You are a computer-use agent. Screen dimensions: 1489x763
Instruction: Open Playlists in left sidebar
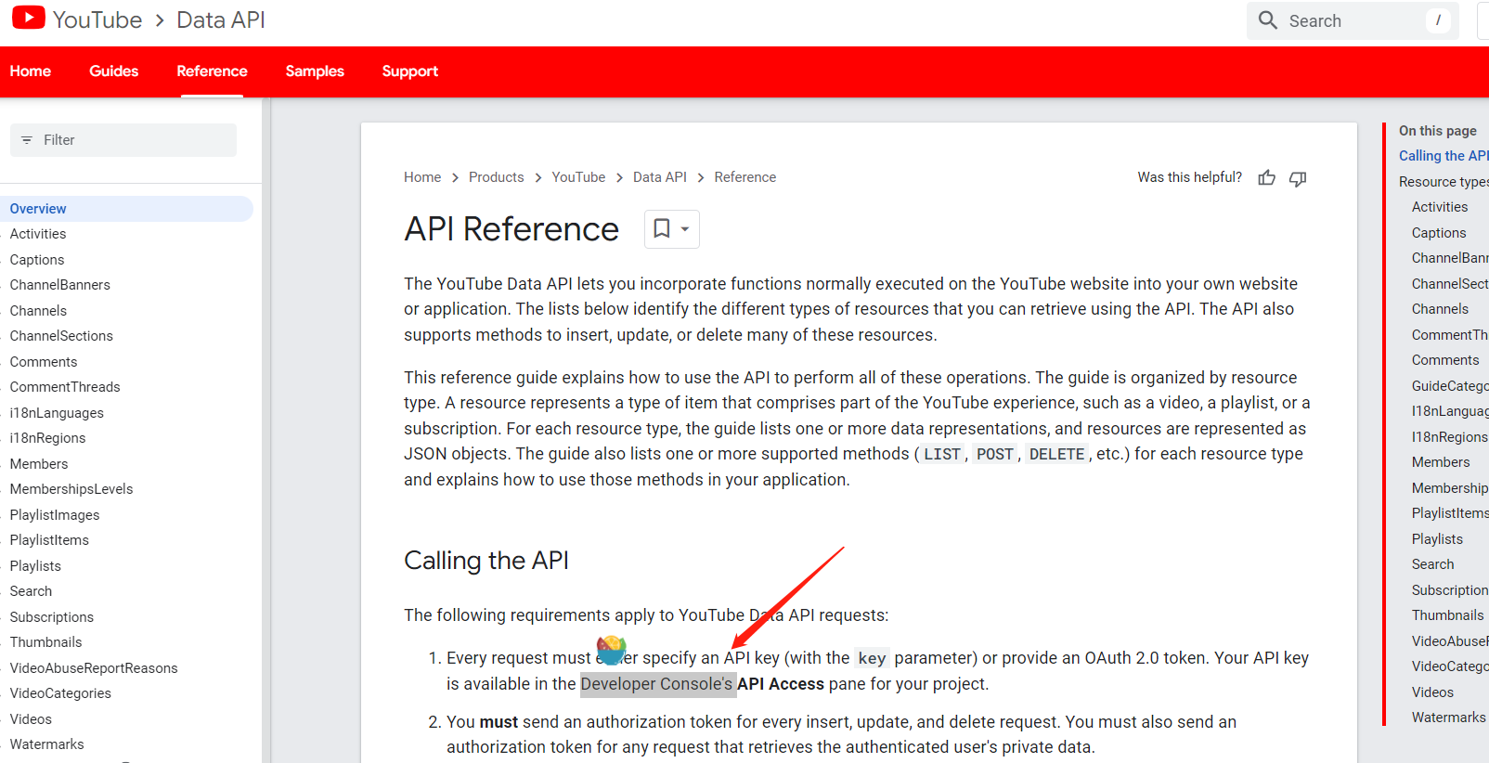(35, 566)
